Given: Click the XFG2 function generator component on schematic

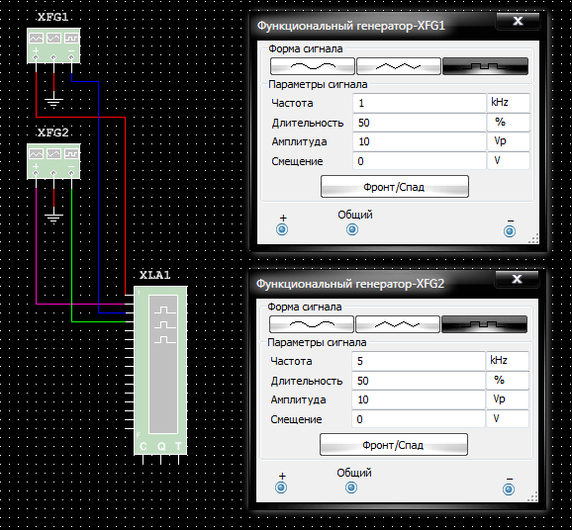Looking at the screenshot, I should click(x=53, y=161).
